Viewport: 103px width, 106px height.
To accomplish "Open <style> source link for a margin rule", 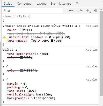I will [x=92, y=79].
